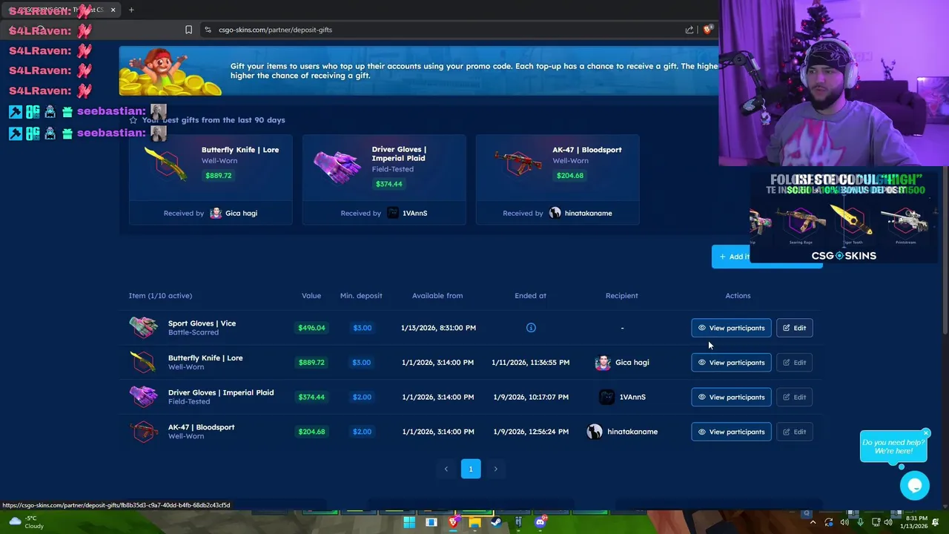
Task: Click the Value column header
Action: pos(311,295)
